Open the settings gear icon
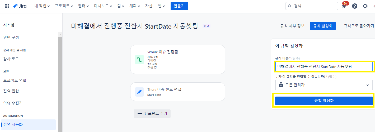 point(365,6)
